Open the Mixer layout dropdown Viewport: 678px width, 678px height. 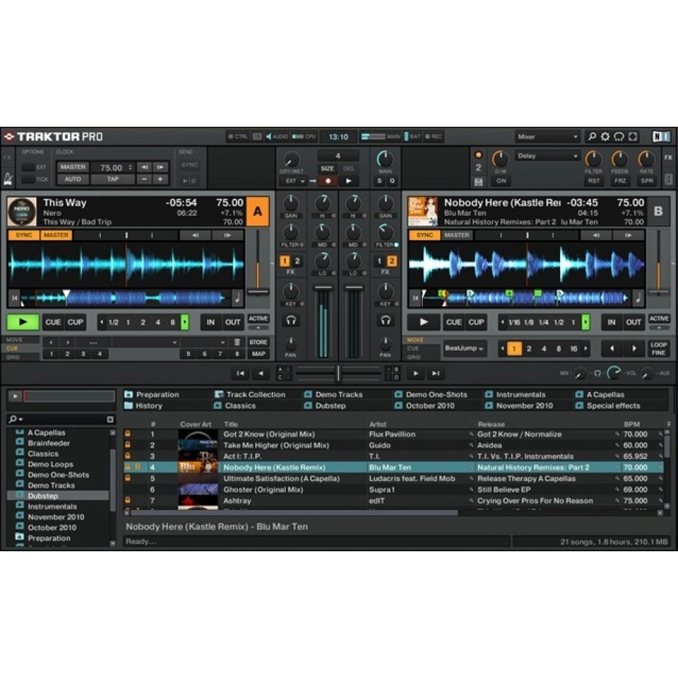(548, 136)
